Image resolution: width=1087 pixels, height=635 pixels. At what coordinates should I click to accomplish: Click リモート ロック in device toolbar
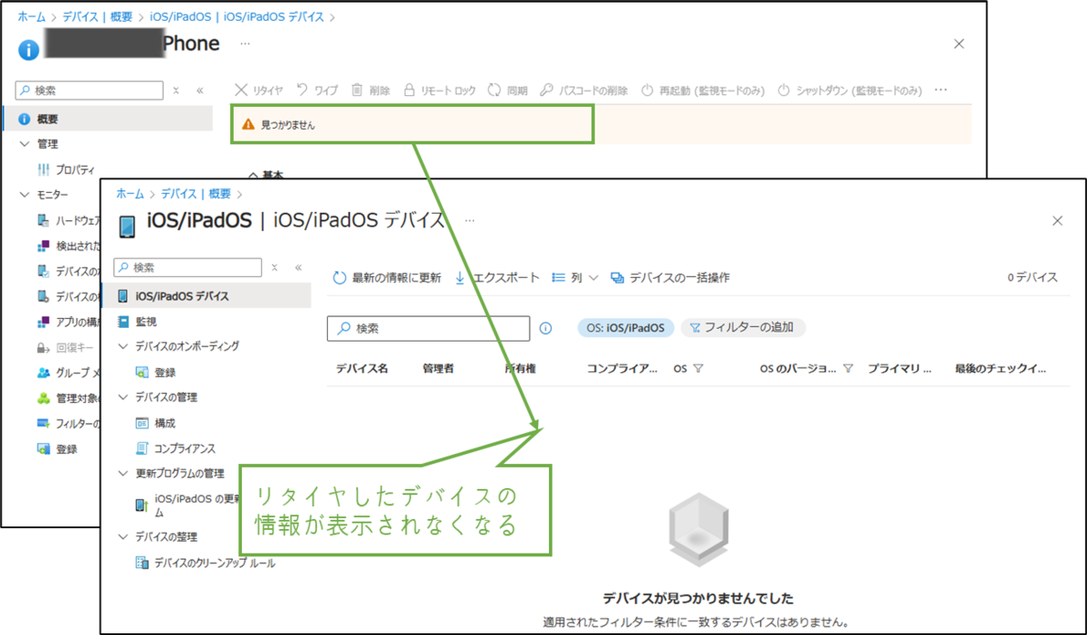[x=439, y=91]
